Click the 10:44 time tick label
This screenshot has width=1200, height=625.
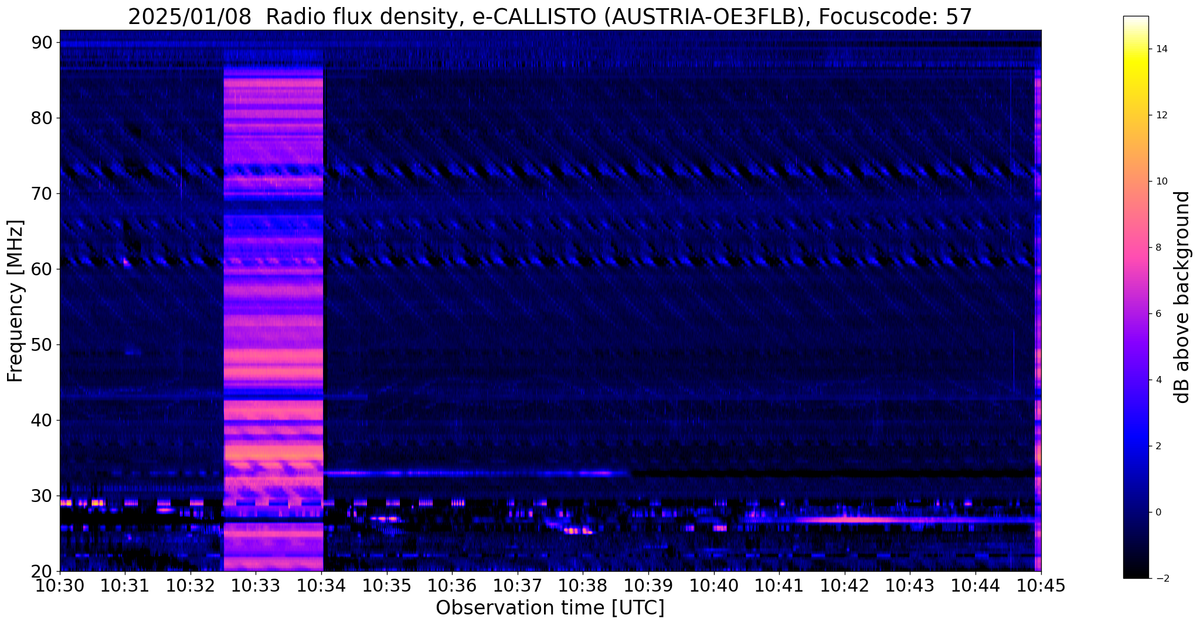click(975, 585)
